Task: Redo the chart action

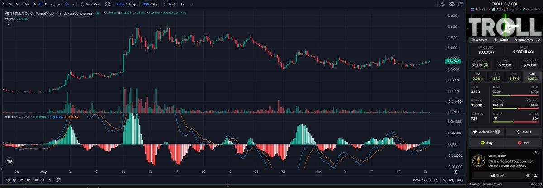Action: coord(191,4)
